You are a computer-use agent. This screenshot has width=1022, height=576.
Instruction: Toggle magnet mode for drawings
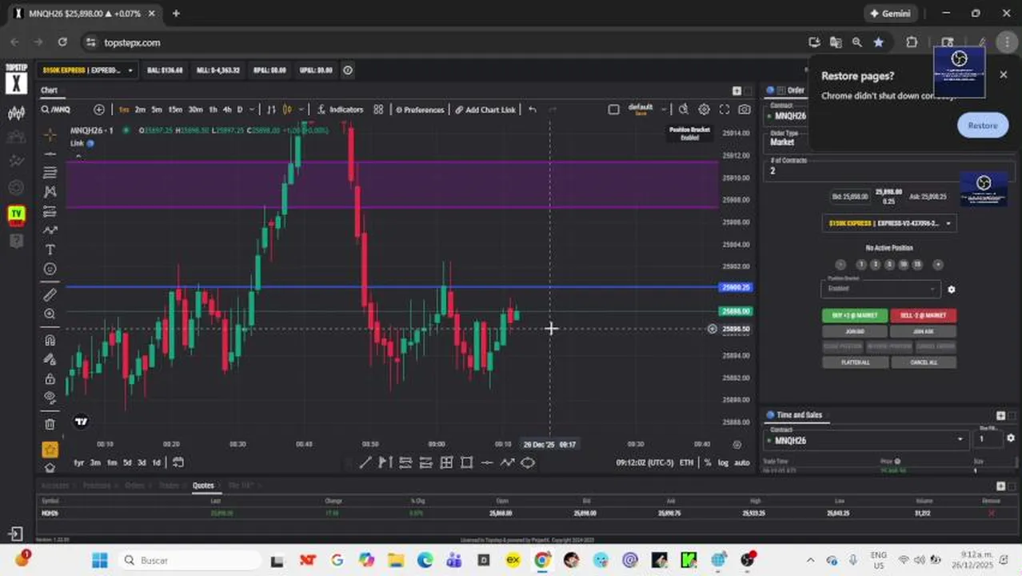50,340
